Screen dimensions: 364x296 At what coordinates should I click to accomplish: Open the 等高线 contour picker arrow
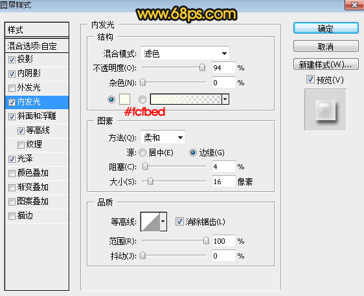pyautogui.click(x=163, y=222)
